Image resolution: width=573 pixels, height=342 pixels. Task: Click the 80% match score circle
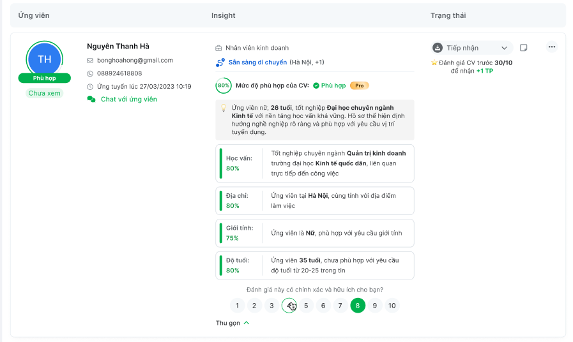(224, 85)
